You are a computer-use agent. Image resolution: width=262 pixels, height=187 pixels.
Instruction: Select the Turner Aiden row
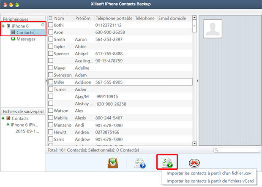pyautogui.click(x=120, y=89)
